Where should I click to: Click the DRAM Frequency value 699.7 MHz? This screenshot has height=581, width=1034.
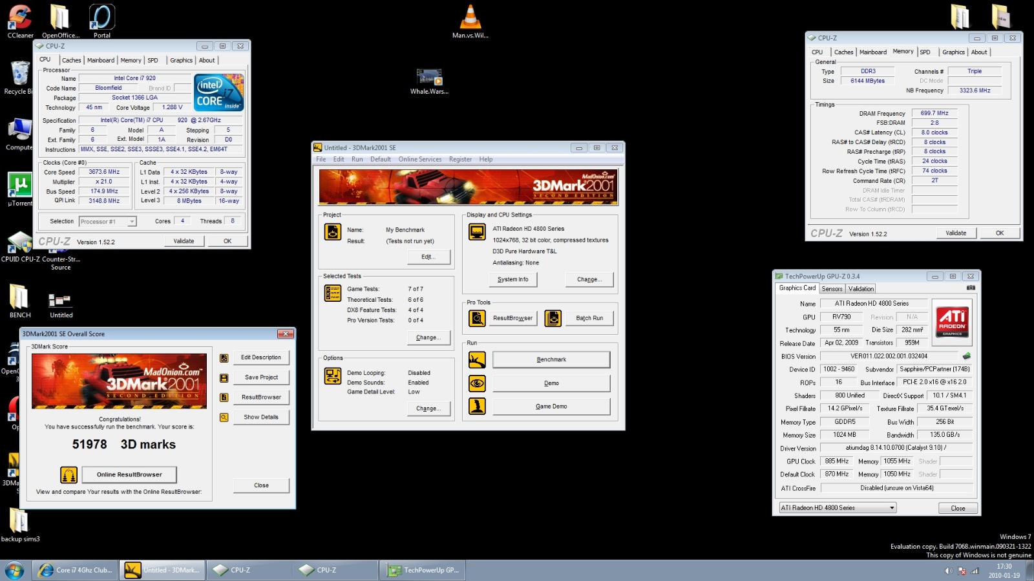coord(934,113)
